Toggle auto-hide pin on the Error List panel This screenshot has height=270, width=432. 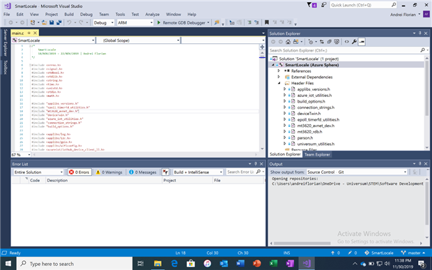256,164
